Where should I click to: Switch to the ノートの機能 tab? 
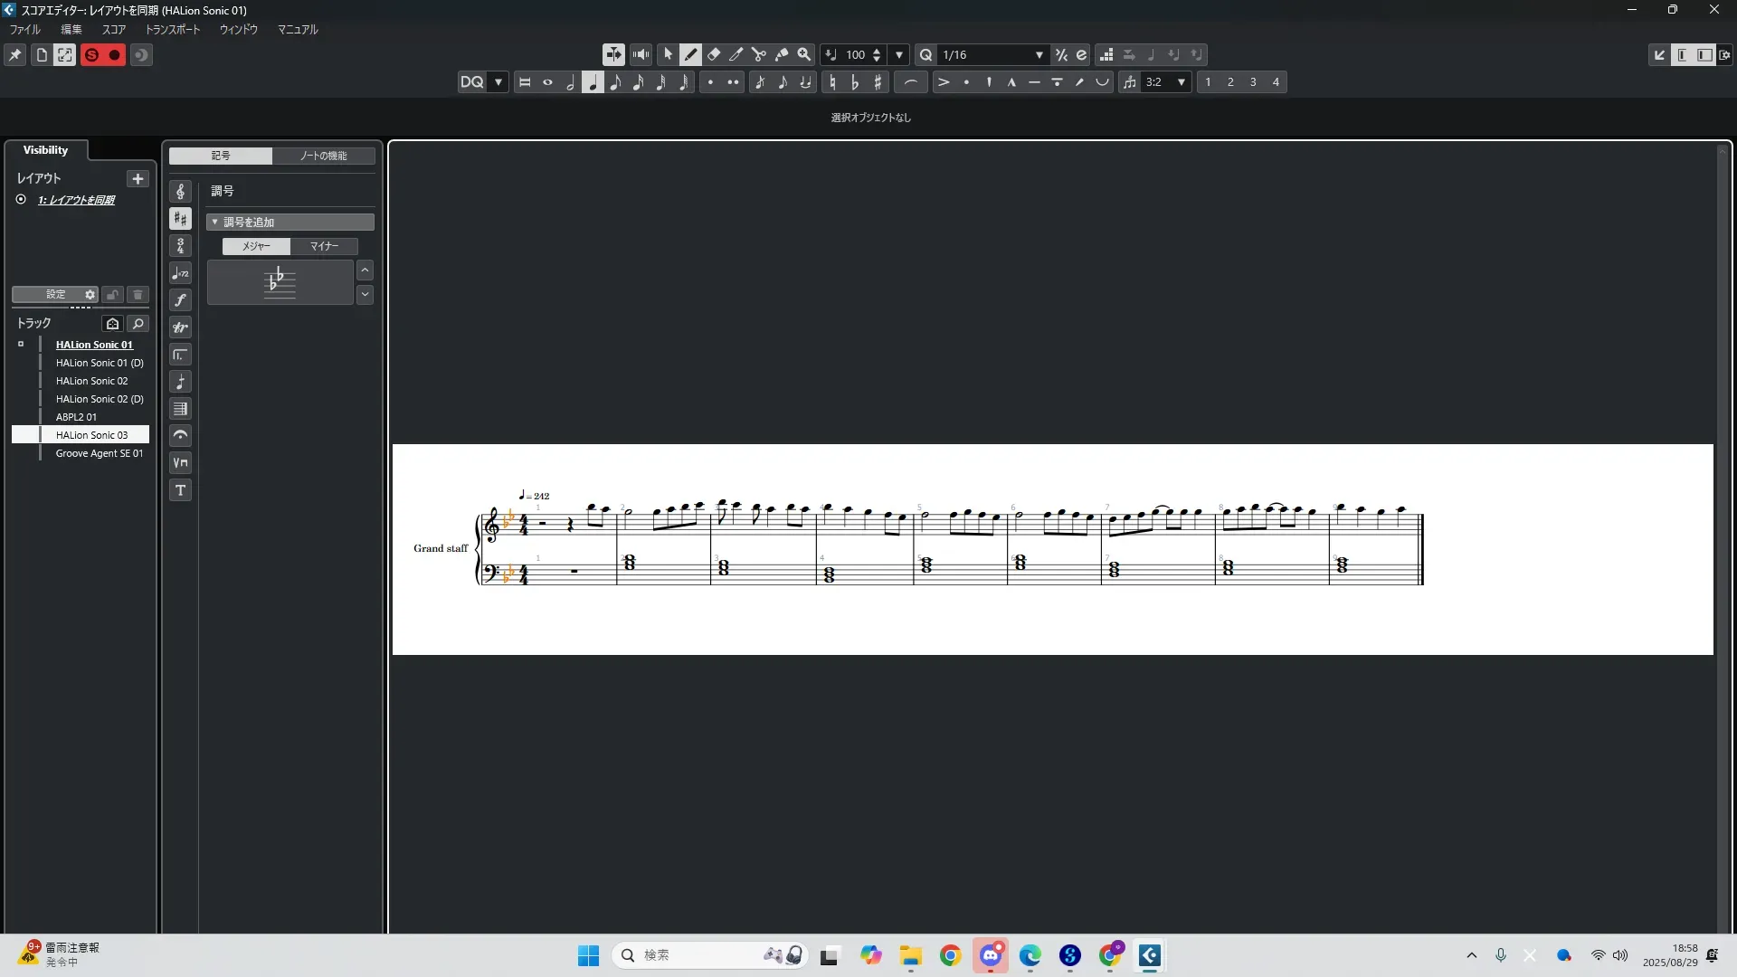click(323, 156)
